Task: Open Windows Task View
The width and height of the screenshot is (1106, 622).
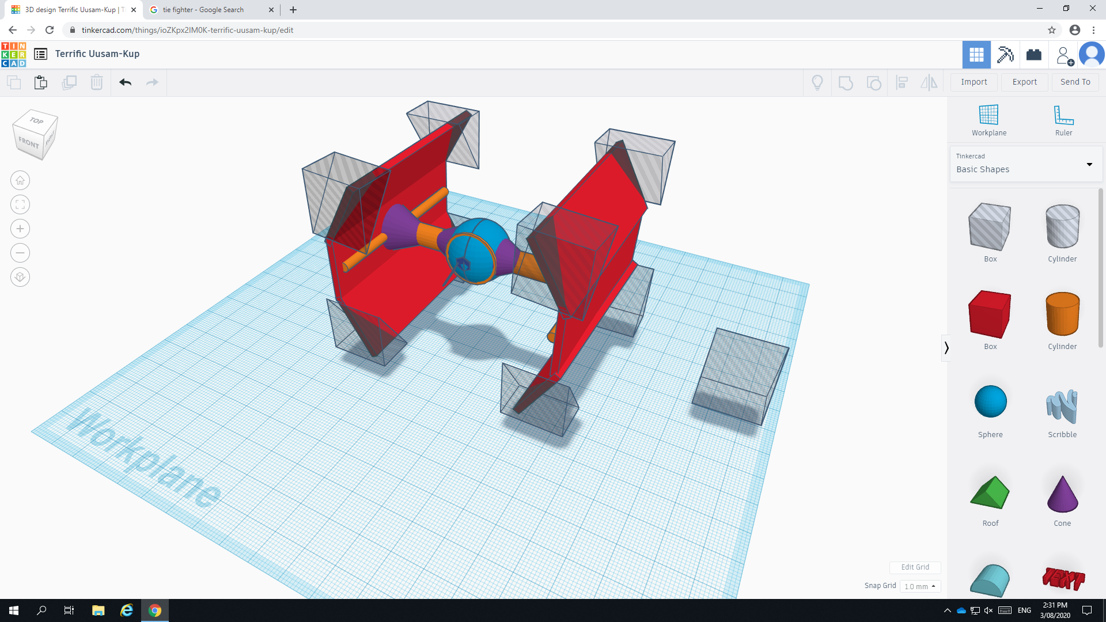Action: click(69, 610)
